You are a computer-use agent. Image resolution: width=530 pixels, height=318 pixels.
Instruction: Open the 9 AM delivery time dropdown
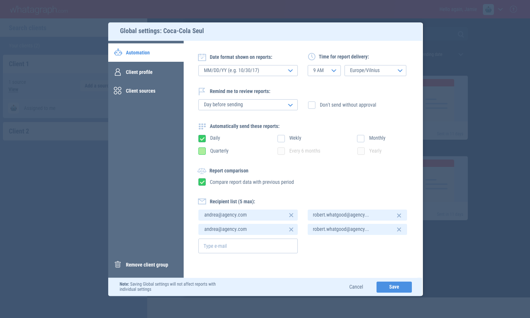coord(324,71)
